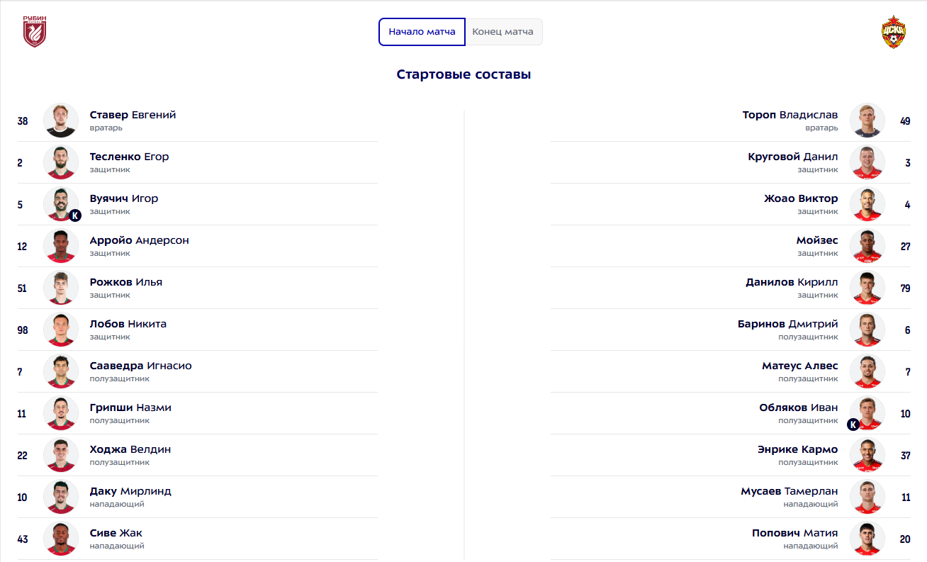Go to Мусаев Тамерлан's profile name
927x562 pixels.
coord(789,491)
